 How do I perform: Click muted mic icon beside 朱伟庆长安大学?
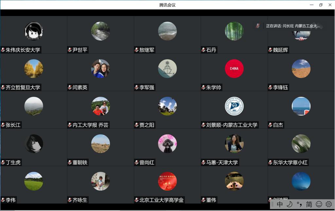click(3, 50)
